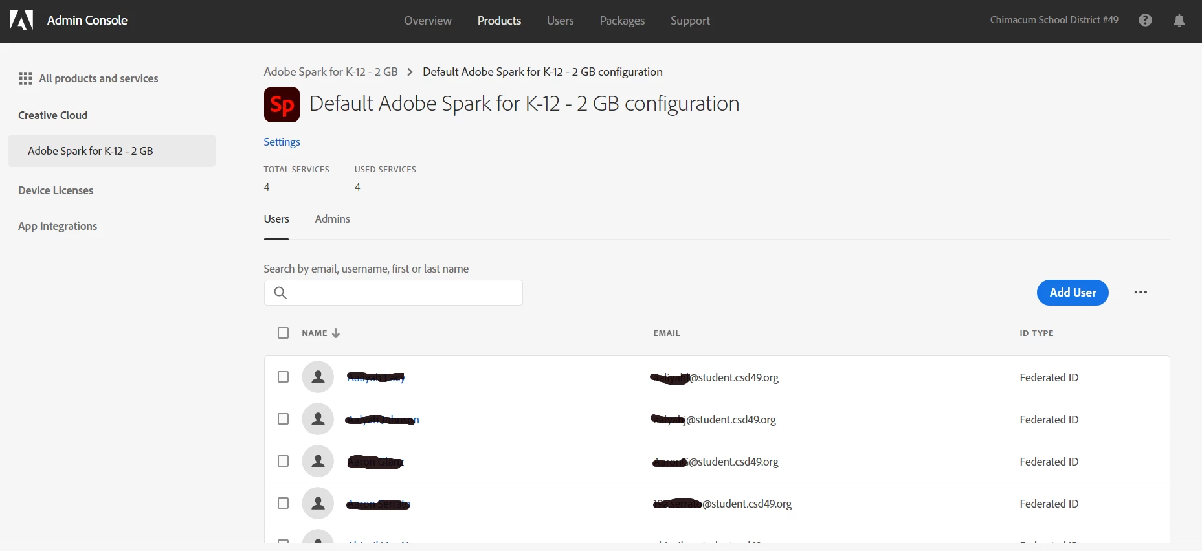Image resolution: width=1202 pixels, height=551 pixels.
Task: Switch to the Admins tab
Action: [x=332, y=219]
